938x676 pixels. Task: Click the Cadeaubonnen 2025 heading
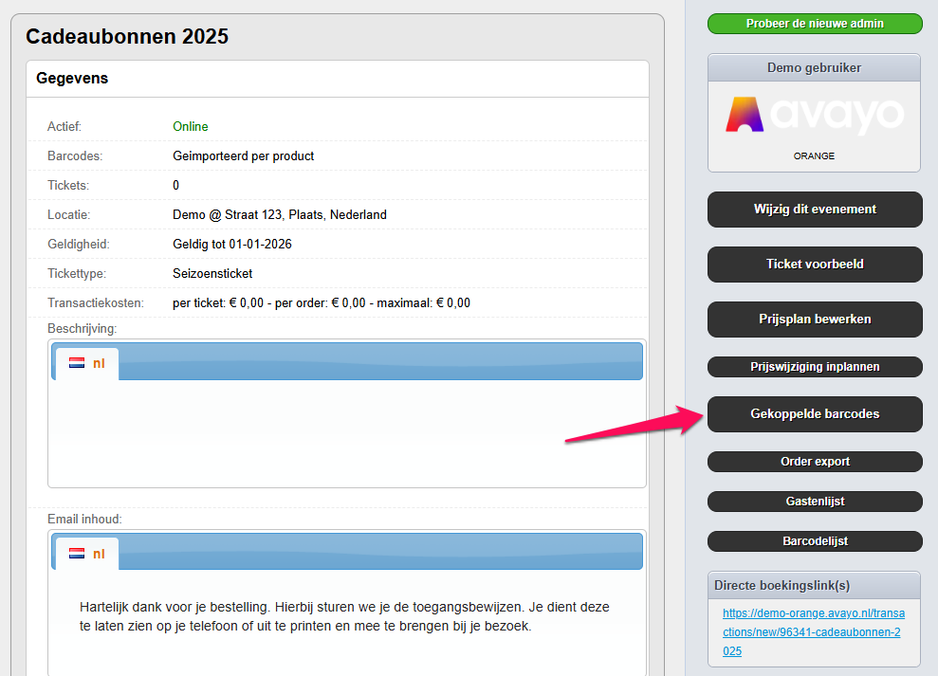coord(127,36)
